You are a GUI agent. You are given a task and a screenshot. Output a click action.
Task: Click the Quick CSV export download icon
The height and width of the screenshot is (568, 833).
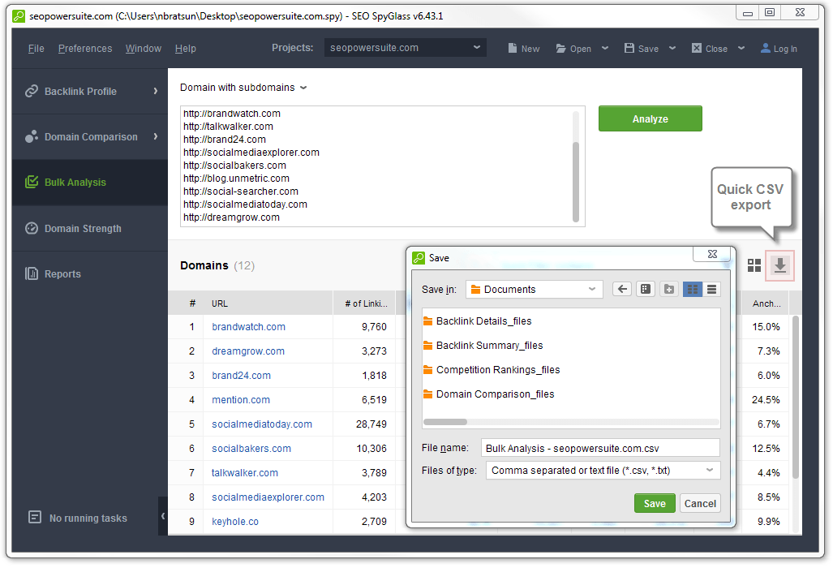pos(779,265)
